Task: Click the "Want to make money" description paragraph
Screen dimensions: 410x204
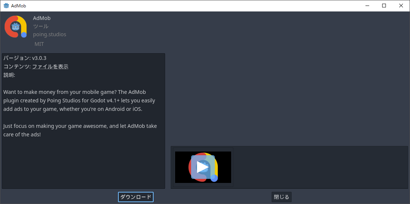Action: pos(80,101)
